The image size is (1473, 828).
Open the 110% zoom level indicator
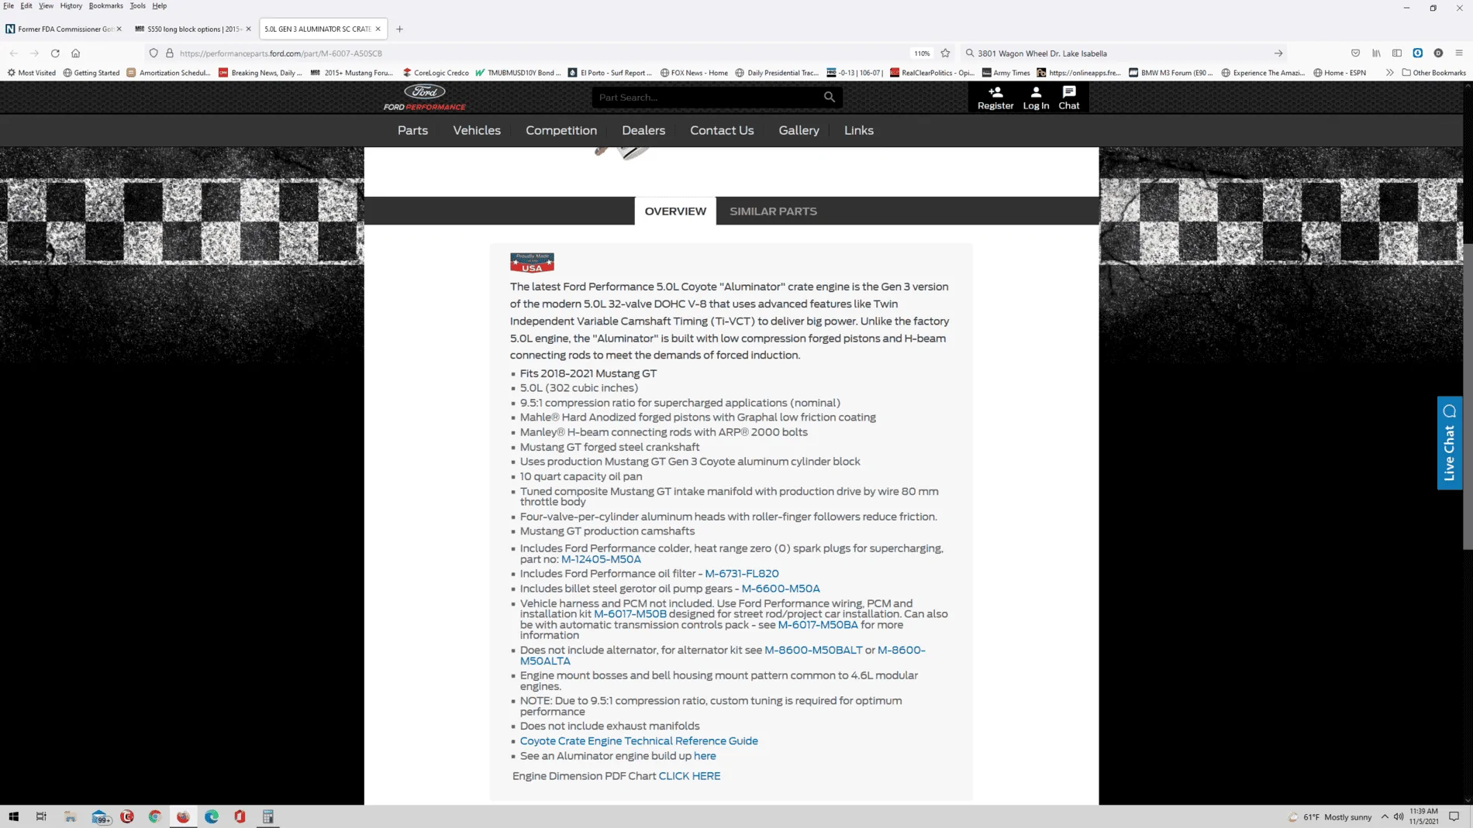921,53
